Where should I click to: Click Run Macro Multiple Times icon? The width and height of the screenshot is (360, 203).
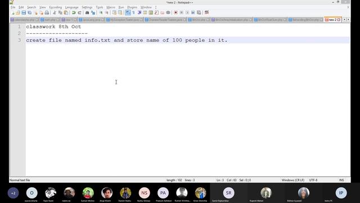pyautogui.click(x=193, y=12)
